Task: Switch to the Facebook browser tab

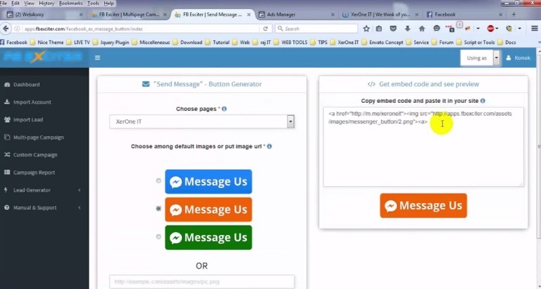Action: pos(464,14)
